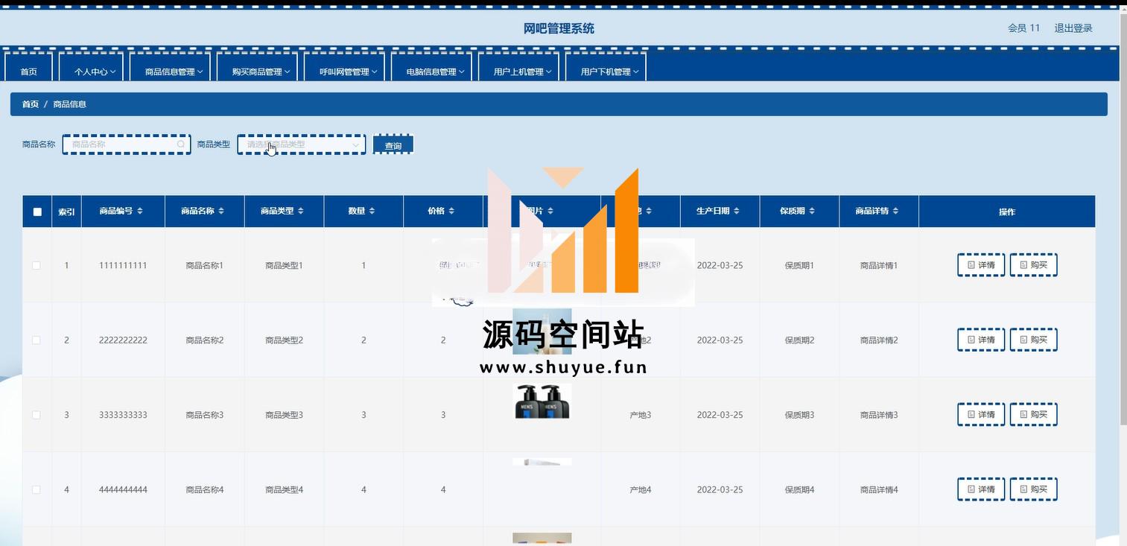Viewport: 1127px width, 546px height.
Task: Click the product image thumbnail in row 3
Action: click(x=542, y=401)
